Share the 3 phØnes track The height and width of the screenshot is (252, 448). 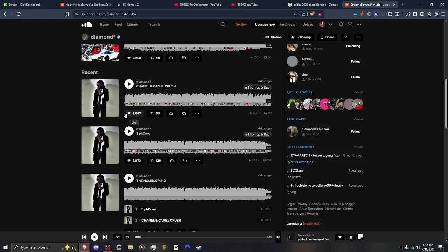172,161
